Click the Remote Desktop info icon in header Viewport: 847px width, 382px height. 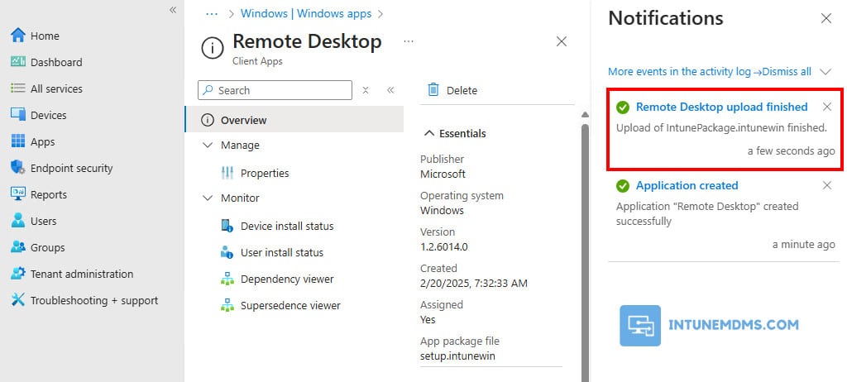pyautogui.click(x=213, y=48)
